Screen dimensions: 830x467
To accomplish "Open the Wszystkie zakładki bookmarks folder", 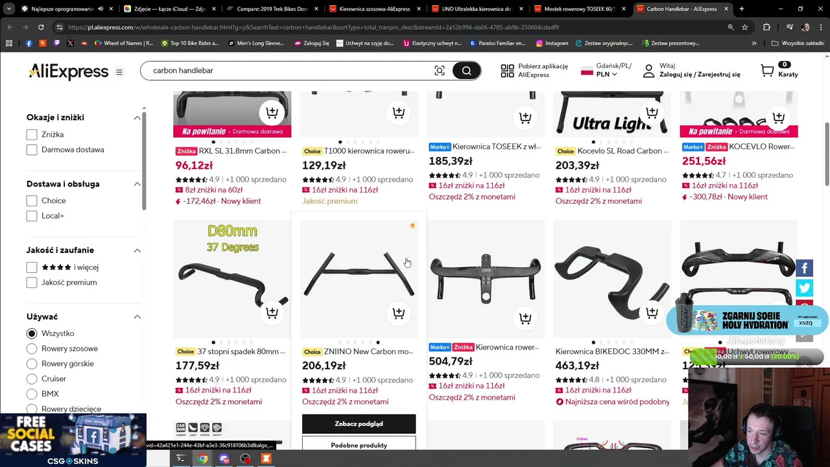I will 797,43.
